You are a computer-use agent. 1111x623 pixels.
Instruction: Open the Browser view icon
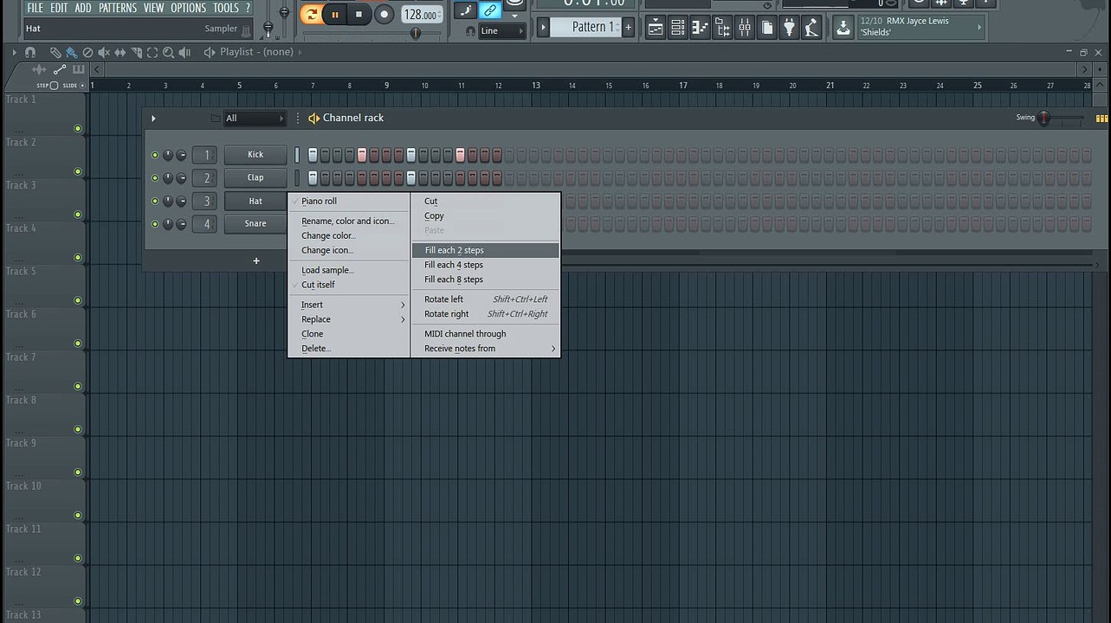[x=722, y=29]
